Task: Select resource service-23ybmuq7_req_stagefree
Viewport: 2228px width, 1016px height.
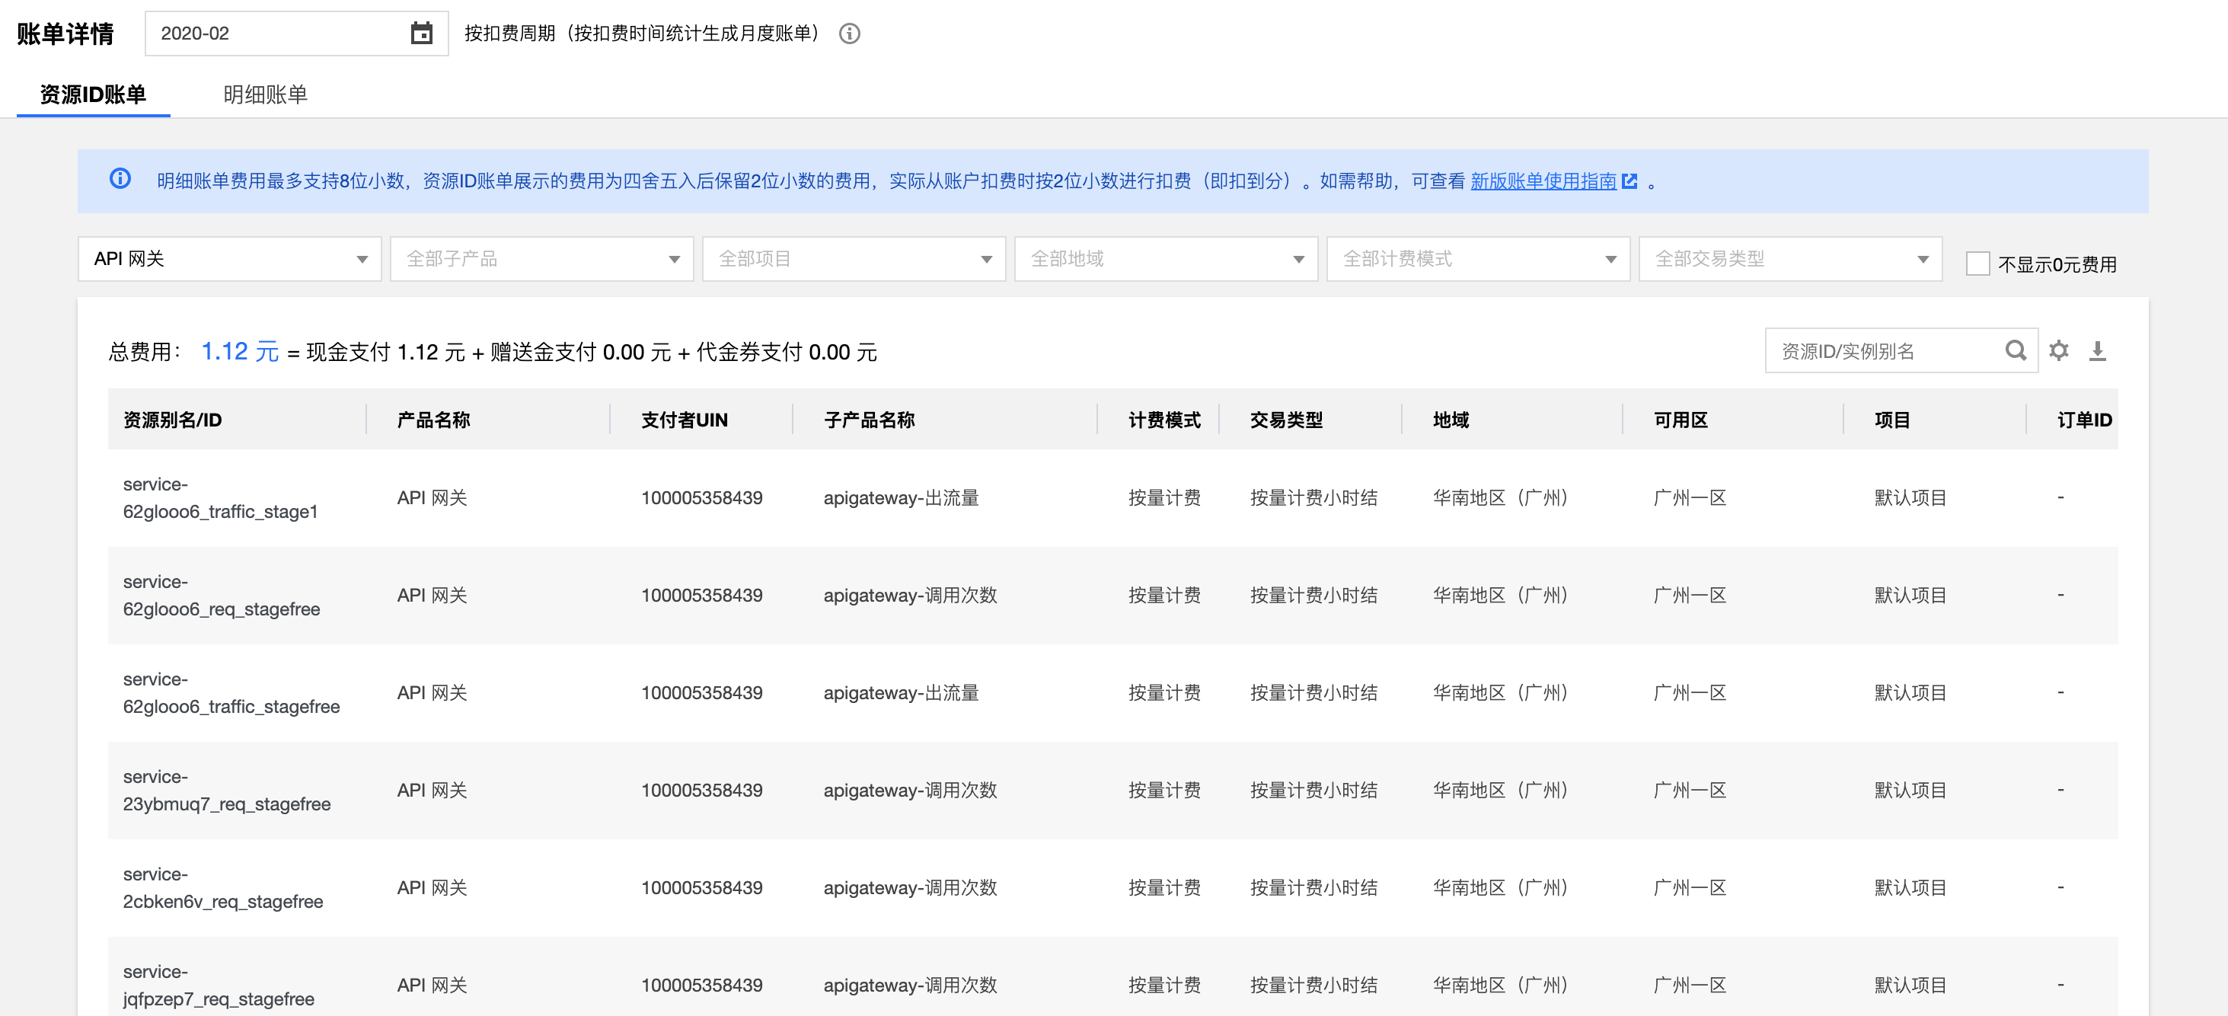Action: [227, 790]
